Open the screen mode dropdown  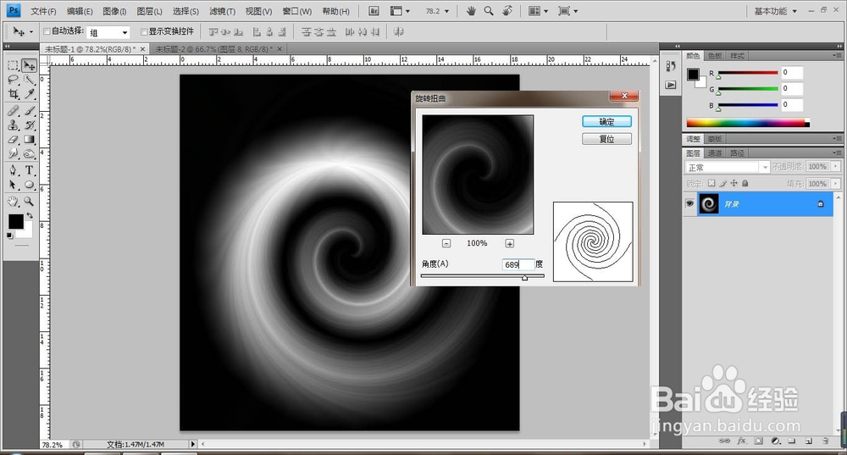point(567,11)
